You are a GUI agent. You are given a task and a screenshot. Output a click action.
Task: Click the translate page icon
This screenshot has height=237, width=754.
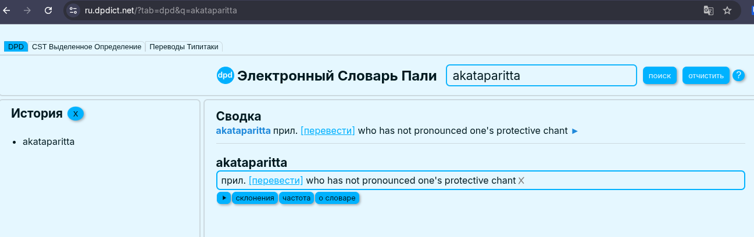coord(708,10)
